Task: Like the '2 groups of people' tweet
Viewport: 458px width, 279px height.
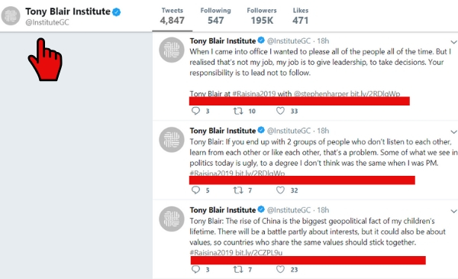Action: click(x=280, y=190)
